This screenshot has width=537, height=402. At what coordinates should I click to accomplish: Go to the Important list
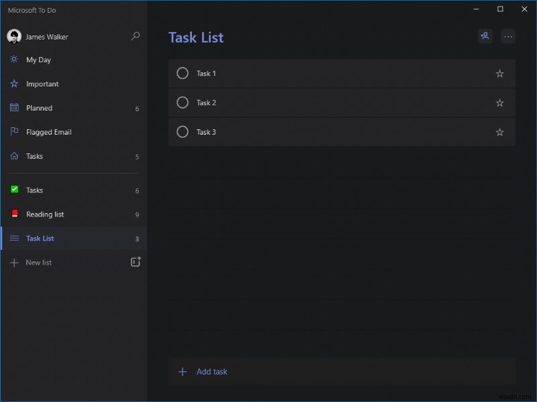point(42,84)
